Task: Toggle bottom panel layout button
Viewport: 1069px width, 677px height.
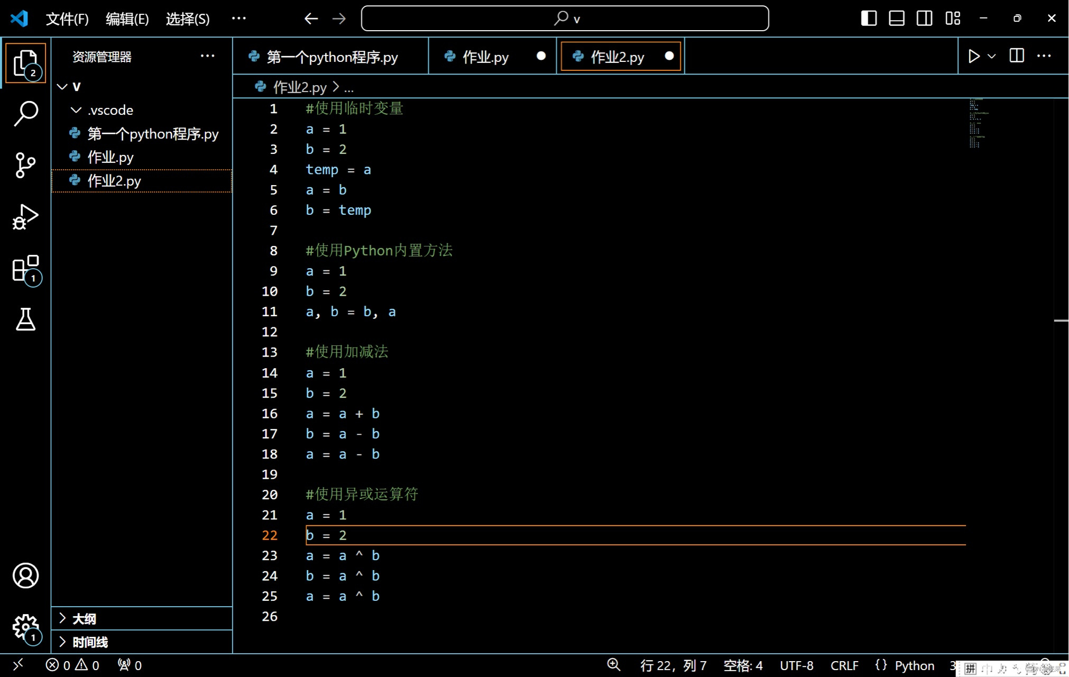Action: click(x=897, y=19)
